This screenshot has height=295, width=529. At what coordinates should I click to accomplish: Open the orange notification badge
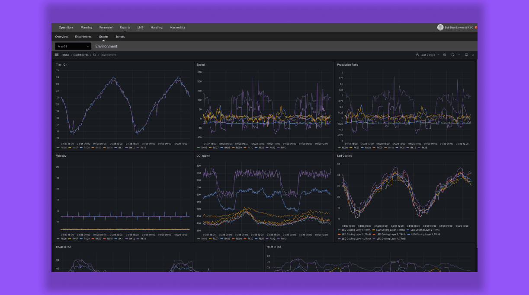pyautogui.click(x=476, y=27)
